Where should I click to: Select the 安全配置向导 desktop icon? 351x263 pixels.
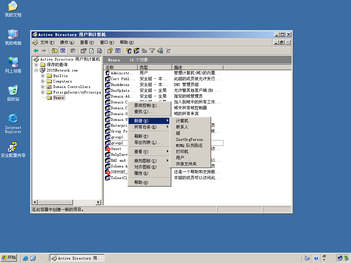coord(13,150)
